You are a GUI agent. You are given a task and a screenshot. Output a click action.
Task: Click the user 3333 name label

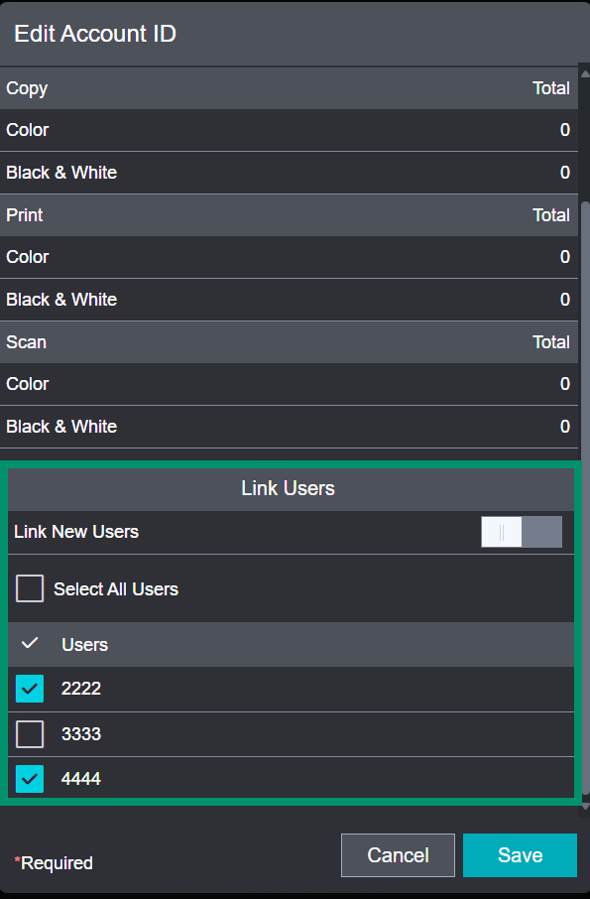click(80, 734)
